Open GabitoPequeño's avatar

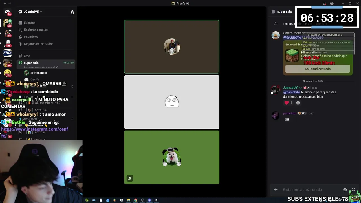tap(276, 35)
